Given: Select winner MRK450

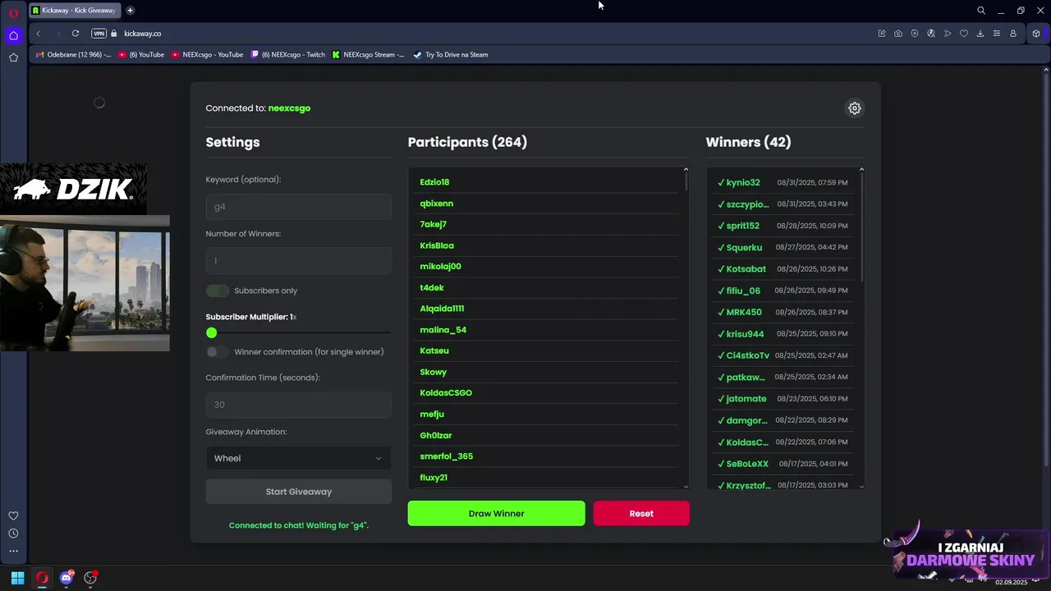Looking at the screenshot, I should [744, 312].
